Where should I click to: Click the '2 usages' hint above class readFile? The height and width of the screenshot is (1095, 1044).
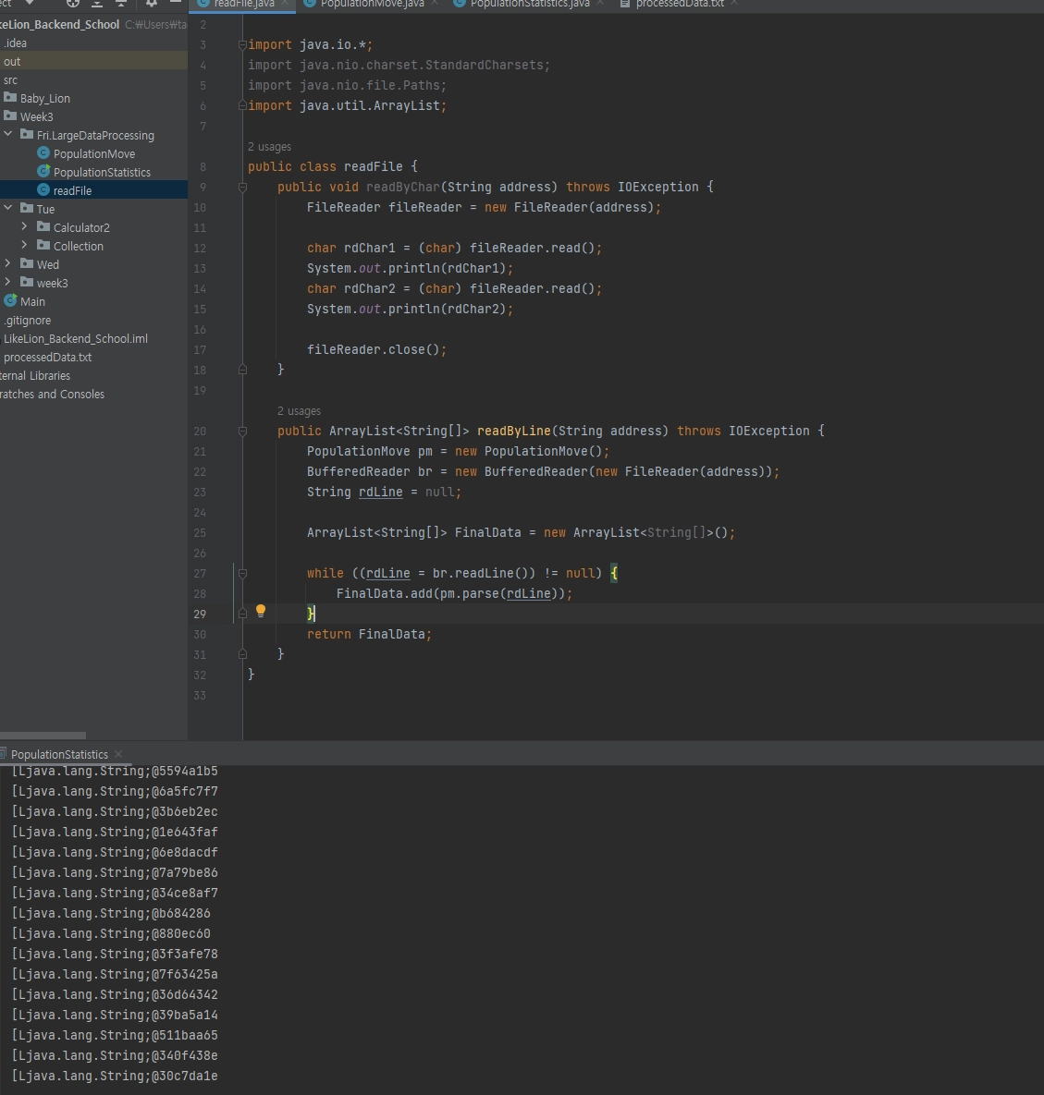[269, 147]
